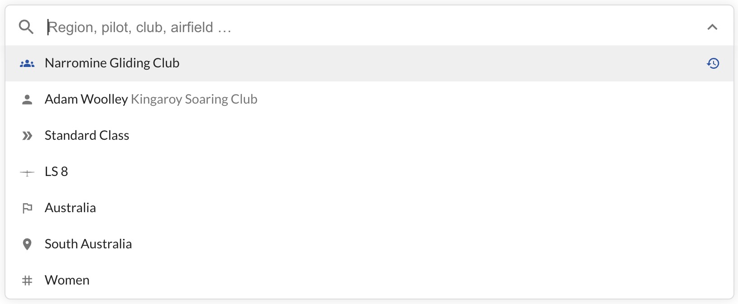
Task: Click the flag icon beside Australia
Action: 27,208
